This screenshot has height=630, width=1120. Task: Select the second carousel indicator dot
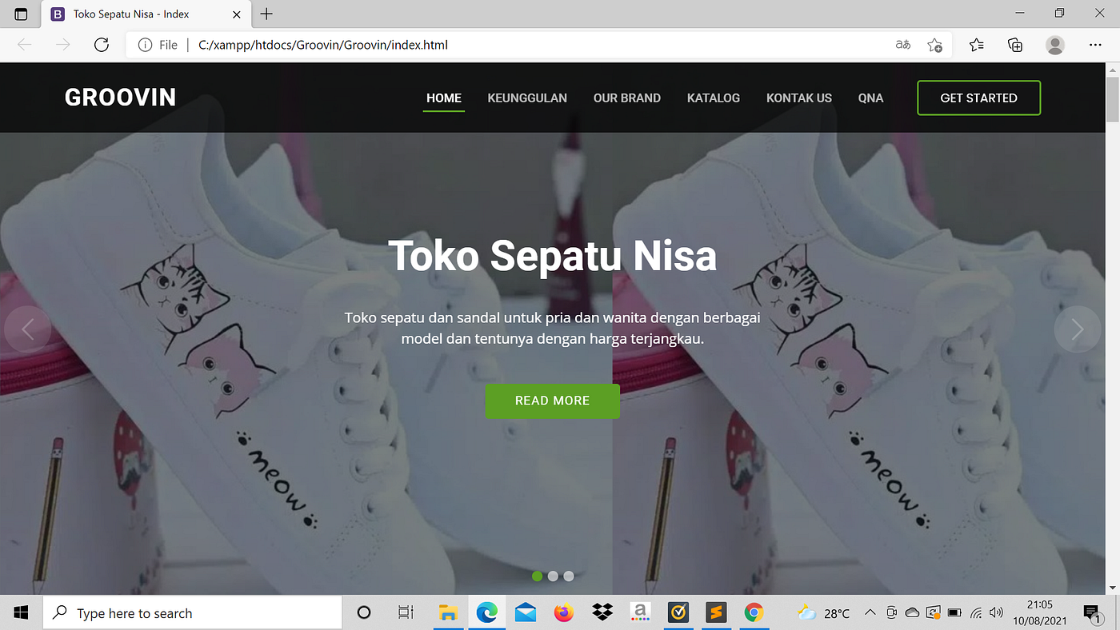(552, 576)
